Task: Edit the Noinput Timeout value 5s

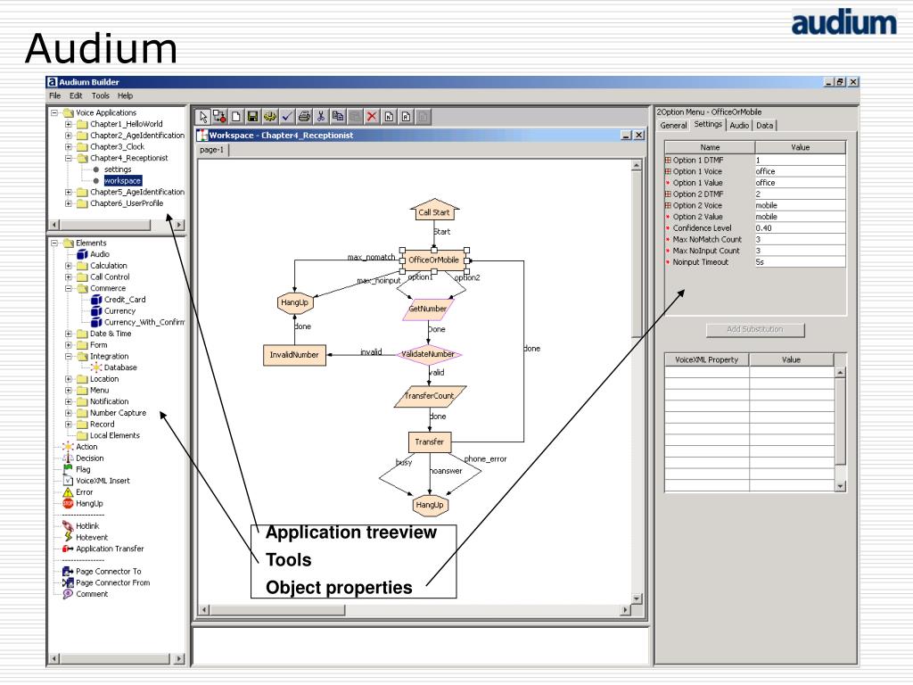Action: [x=800, y=262]
